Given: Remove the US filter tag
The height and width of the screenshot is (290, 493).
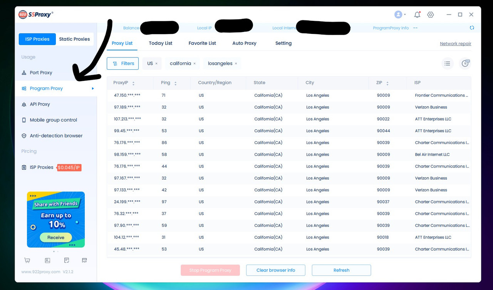Looking at the screenshot, I should click(156, 64).
